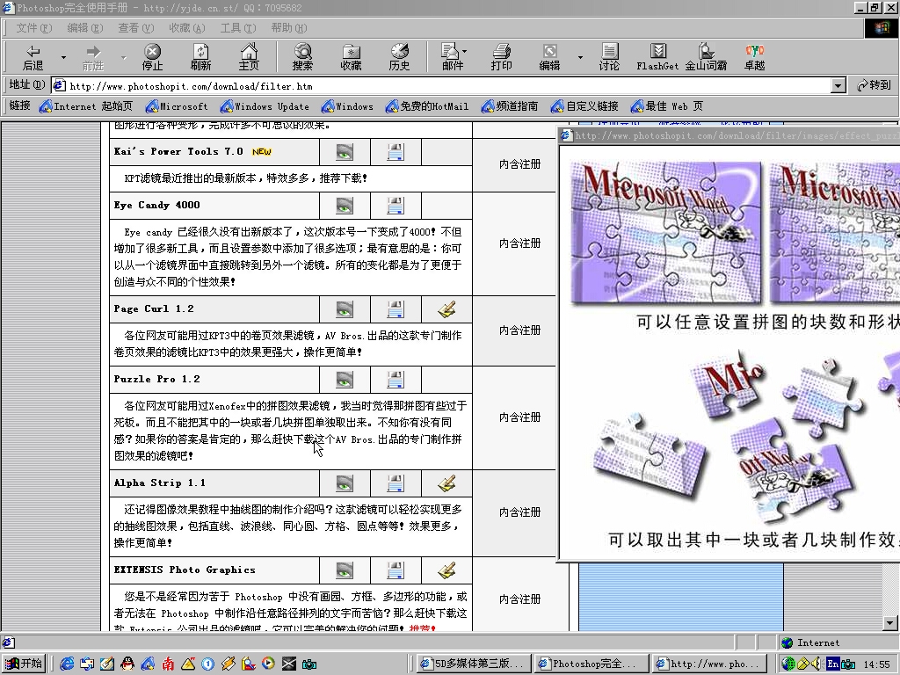Click the Alpha Strip 1.1 disk download icon
The image size is (900, 675).
[396, 483]
